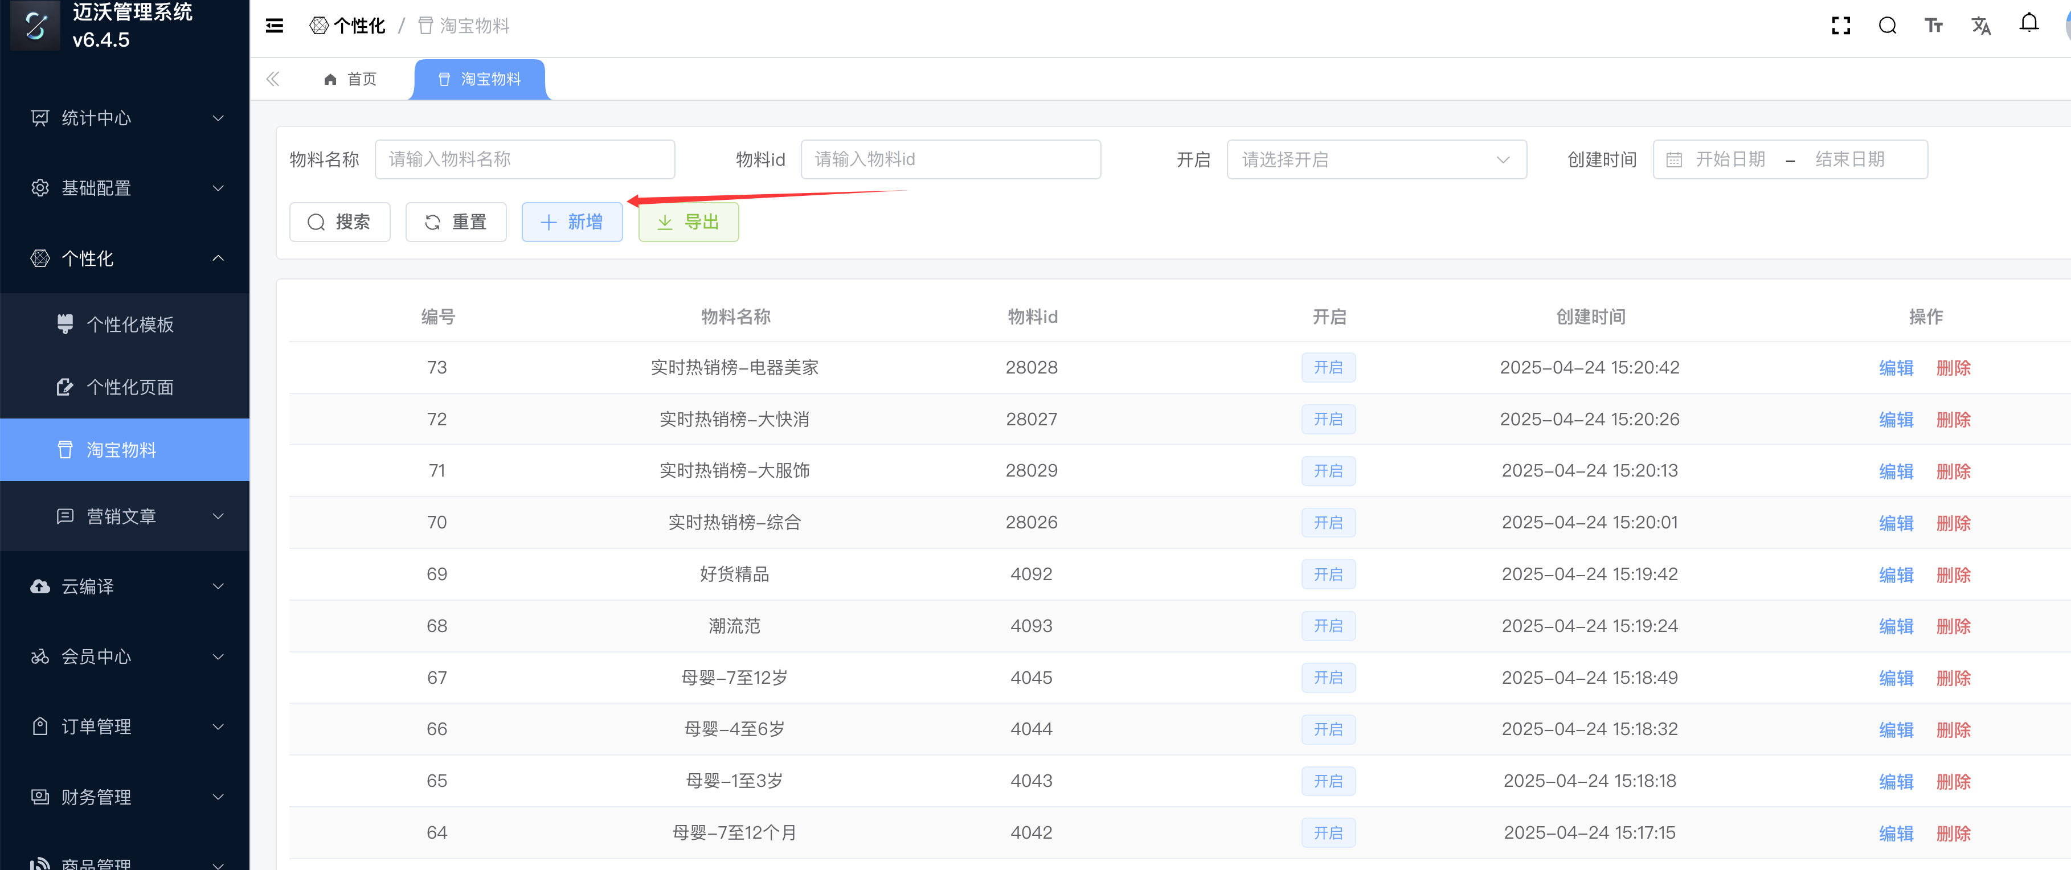Open the language translation icon
The width and height of the screenshot is (2071, 870).
(x=1981, y=26)
